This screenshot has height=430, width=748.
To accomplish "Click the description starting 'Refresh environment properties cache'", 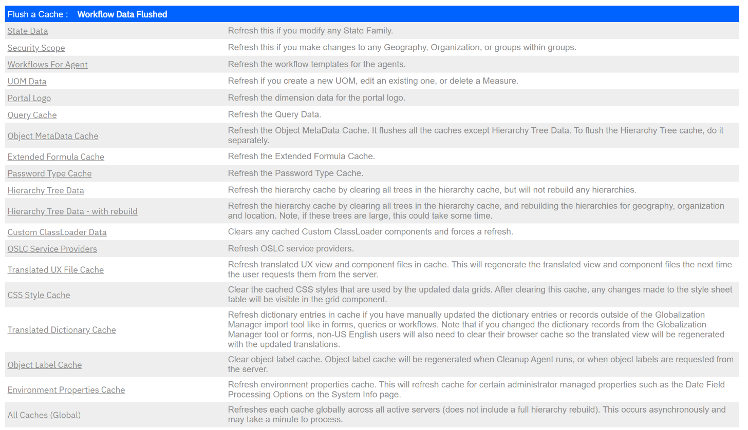I will [x=476, y=389].
